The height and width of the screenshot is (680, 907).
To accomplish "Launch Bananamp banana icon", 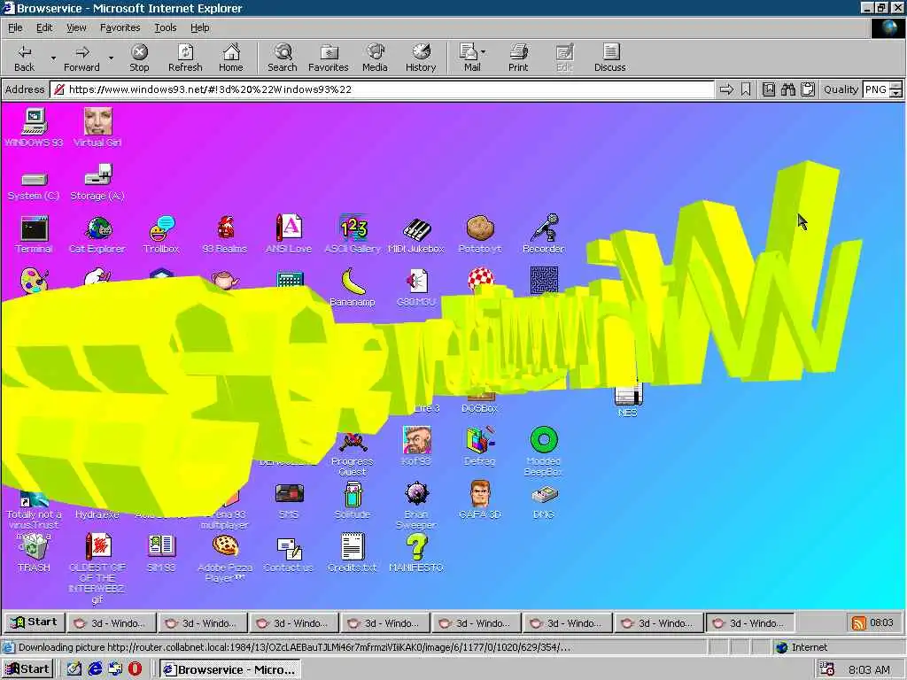I will (x=353, y=288).
